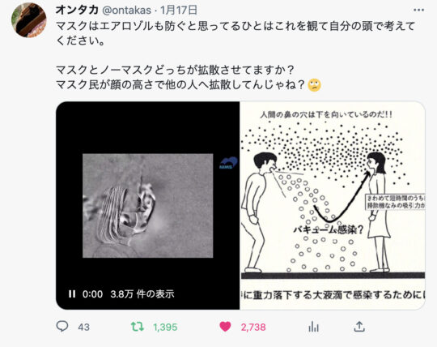Viewport: 437px width, 347px height.
Task: Click the 2,738 likes count
Action: (x=253, y=327)
